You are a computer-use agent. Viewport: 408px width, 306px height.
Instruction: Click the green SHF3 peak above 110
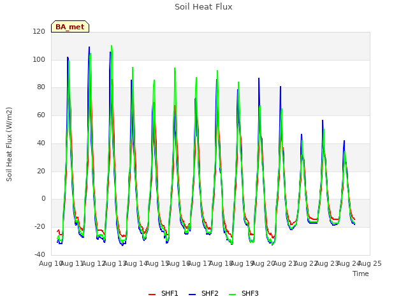coord(112,46)
